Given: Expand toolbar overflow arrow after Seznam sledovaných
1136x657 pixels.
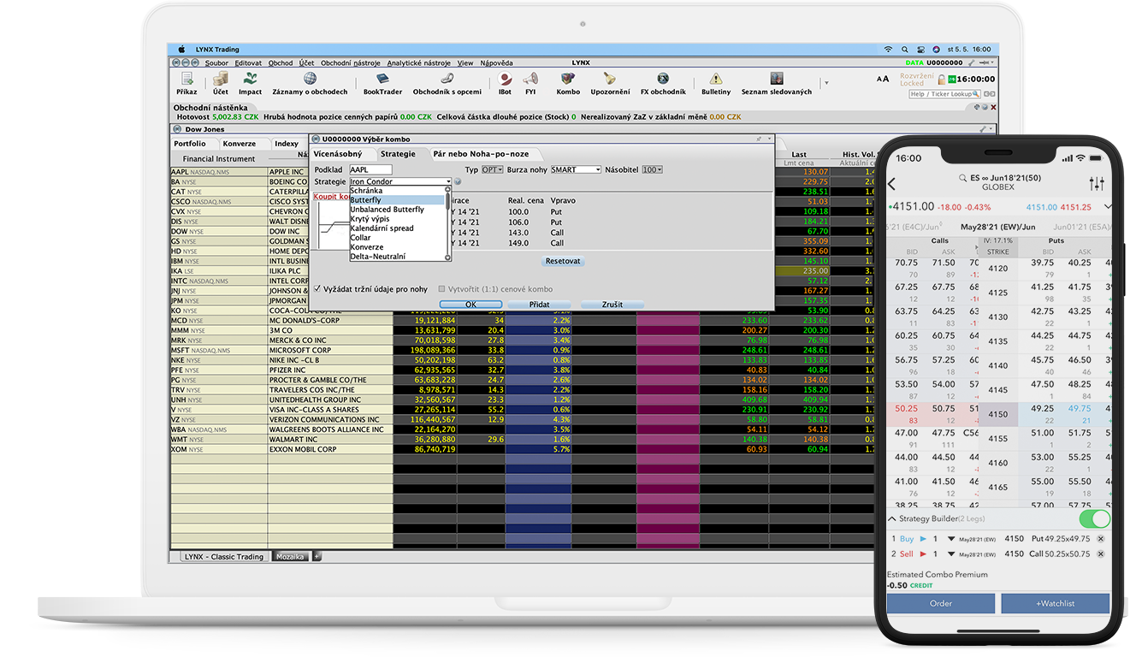Looking at the screenshot, I should (x=825, y=83).
